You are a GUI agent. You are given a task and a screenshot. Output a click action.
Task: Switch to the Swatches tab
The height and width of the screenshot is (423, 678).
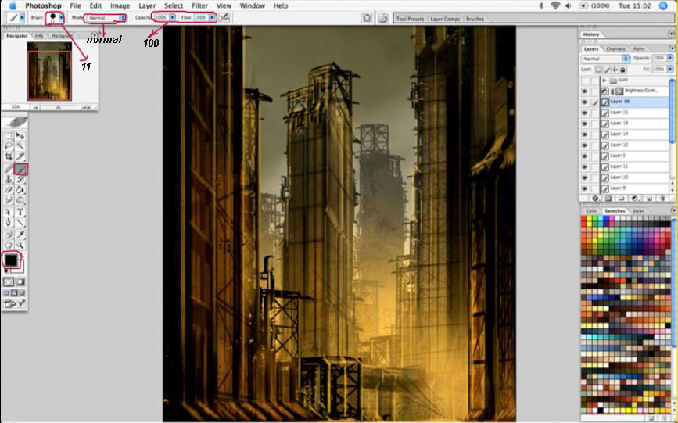coord(615,210)
